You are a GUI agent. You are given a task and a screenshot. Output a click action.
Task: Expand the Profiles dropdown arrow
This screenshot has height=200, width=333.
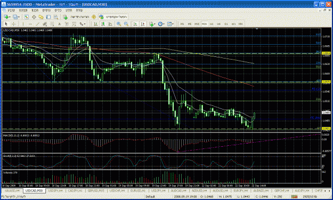19,17
